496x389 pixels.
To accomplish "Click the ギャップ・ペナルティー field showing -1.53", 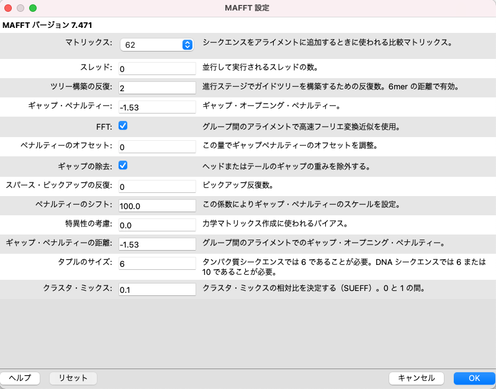I will [157, 107].
